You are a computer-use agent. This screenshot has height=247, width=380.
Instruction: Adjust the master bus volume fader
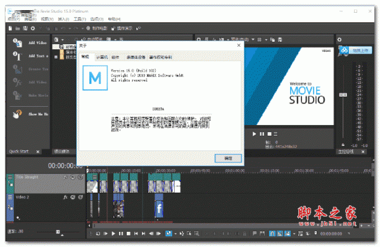(343, 95)
